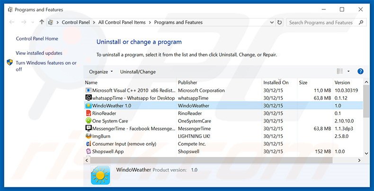The height and width of the screenshot is (191, 374).
Task: Click the 152 MB size cell
Action: (x=323, y=151)
